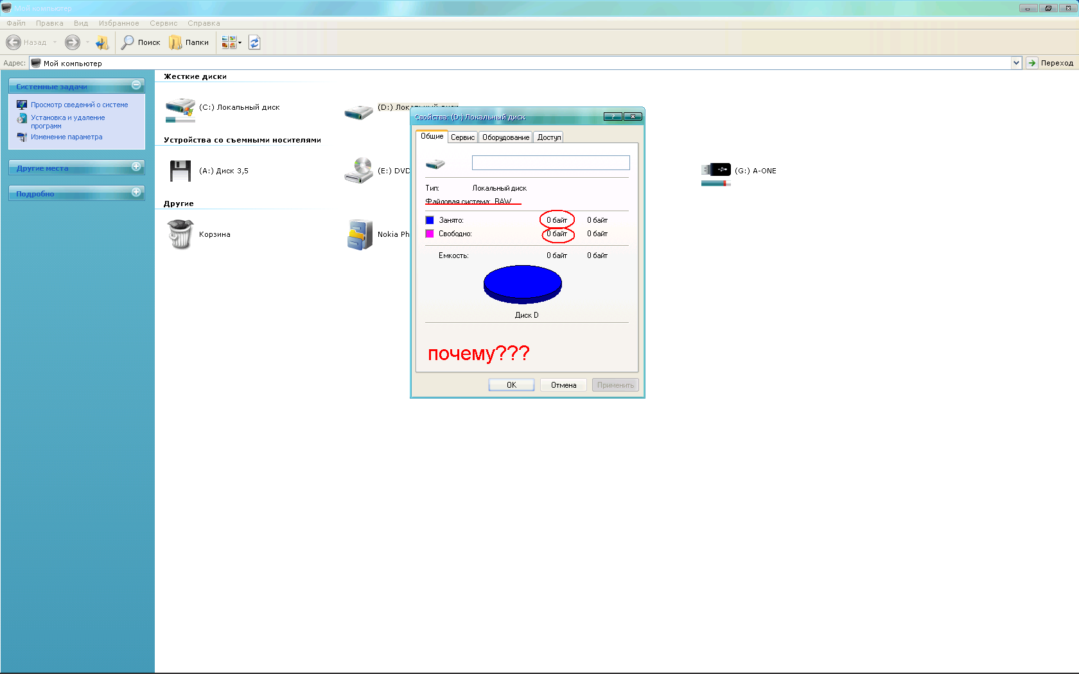Click the folder sync icon in toolbar
Image resolution: width=1079 pixels, height=674 pixels.
tap(254, 42)
